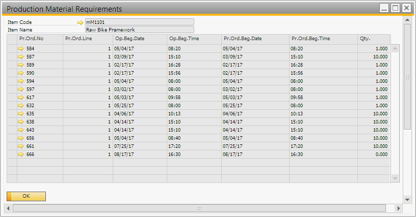Click link arrow beside order 643
416x217 pixels.
tap(21, 130)
